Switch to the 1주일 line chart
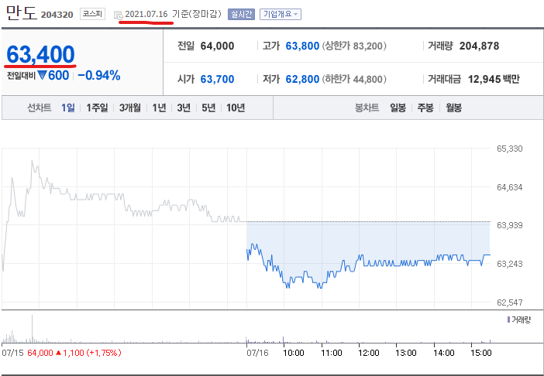This screenshot has width=544, height=376. 97,108
